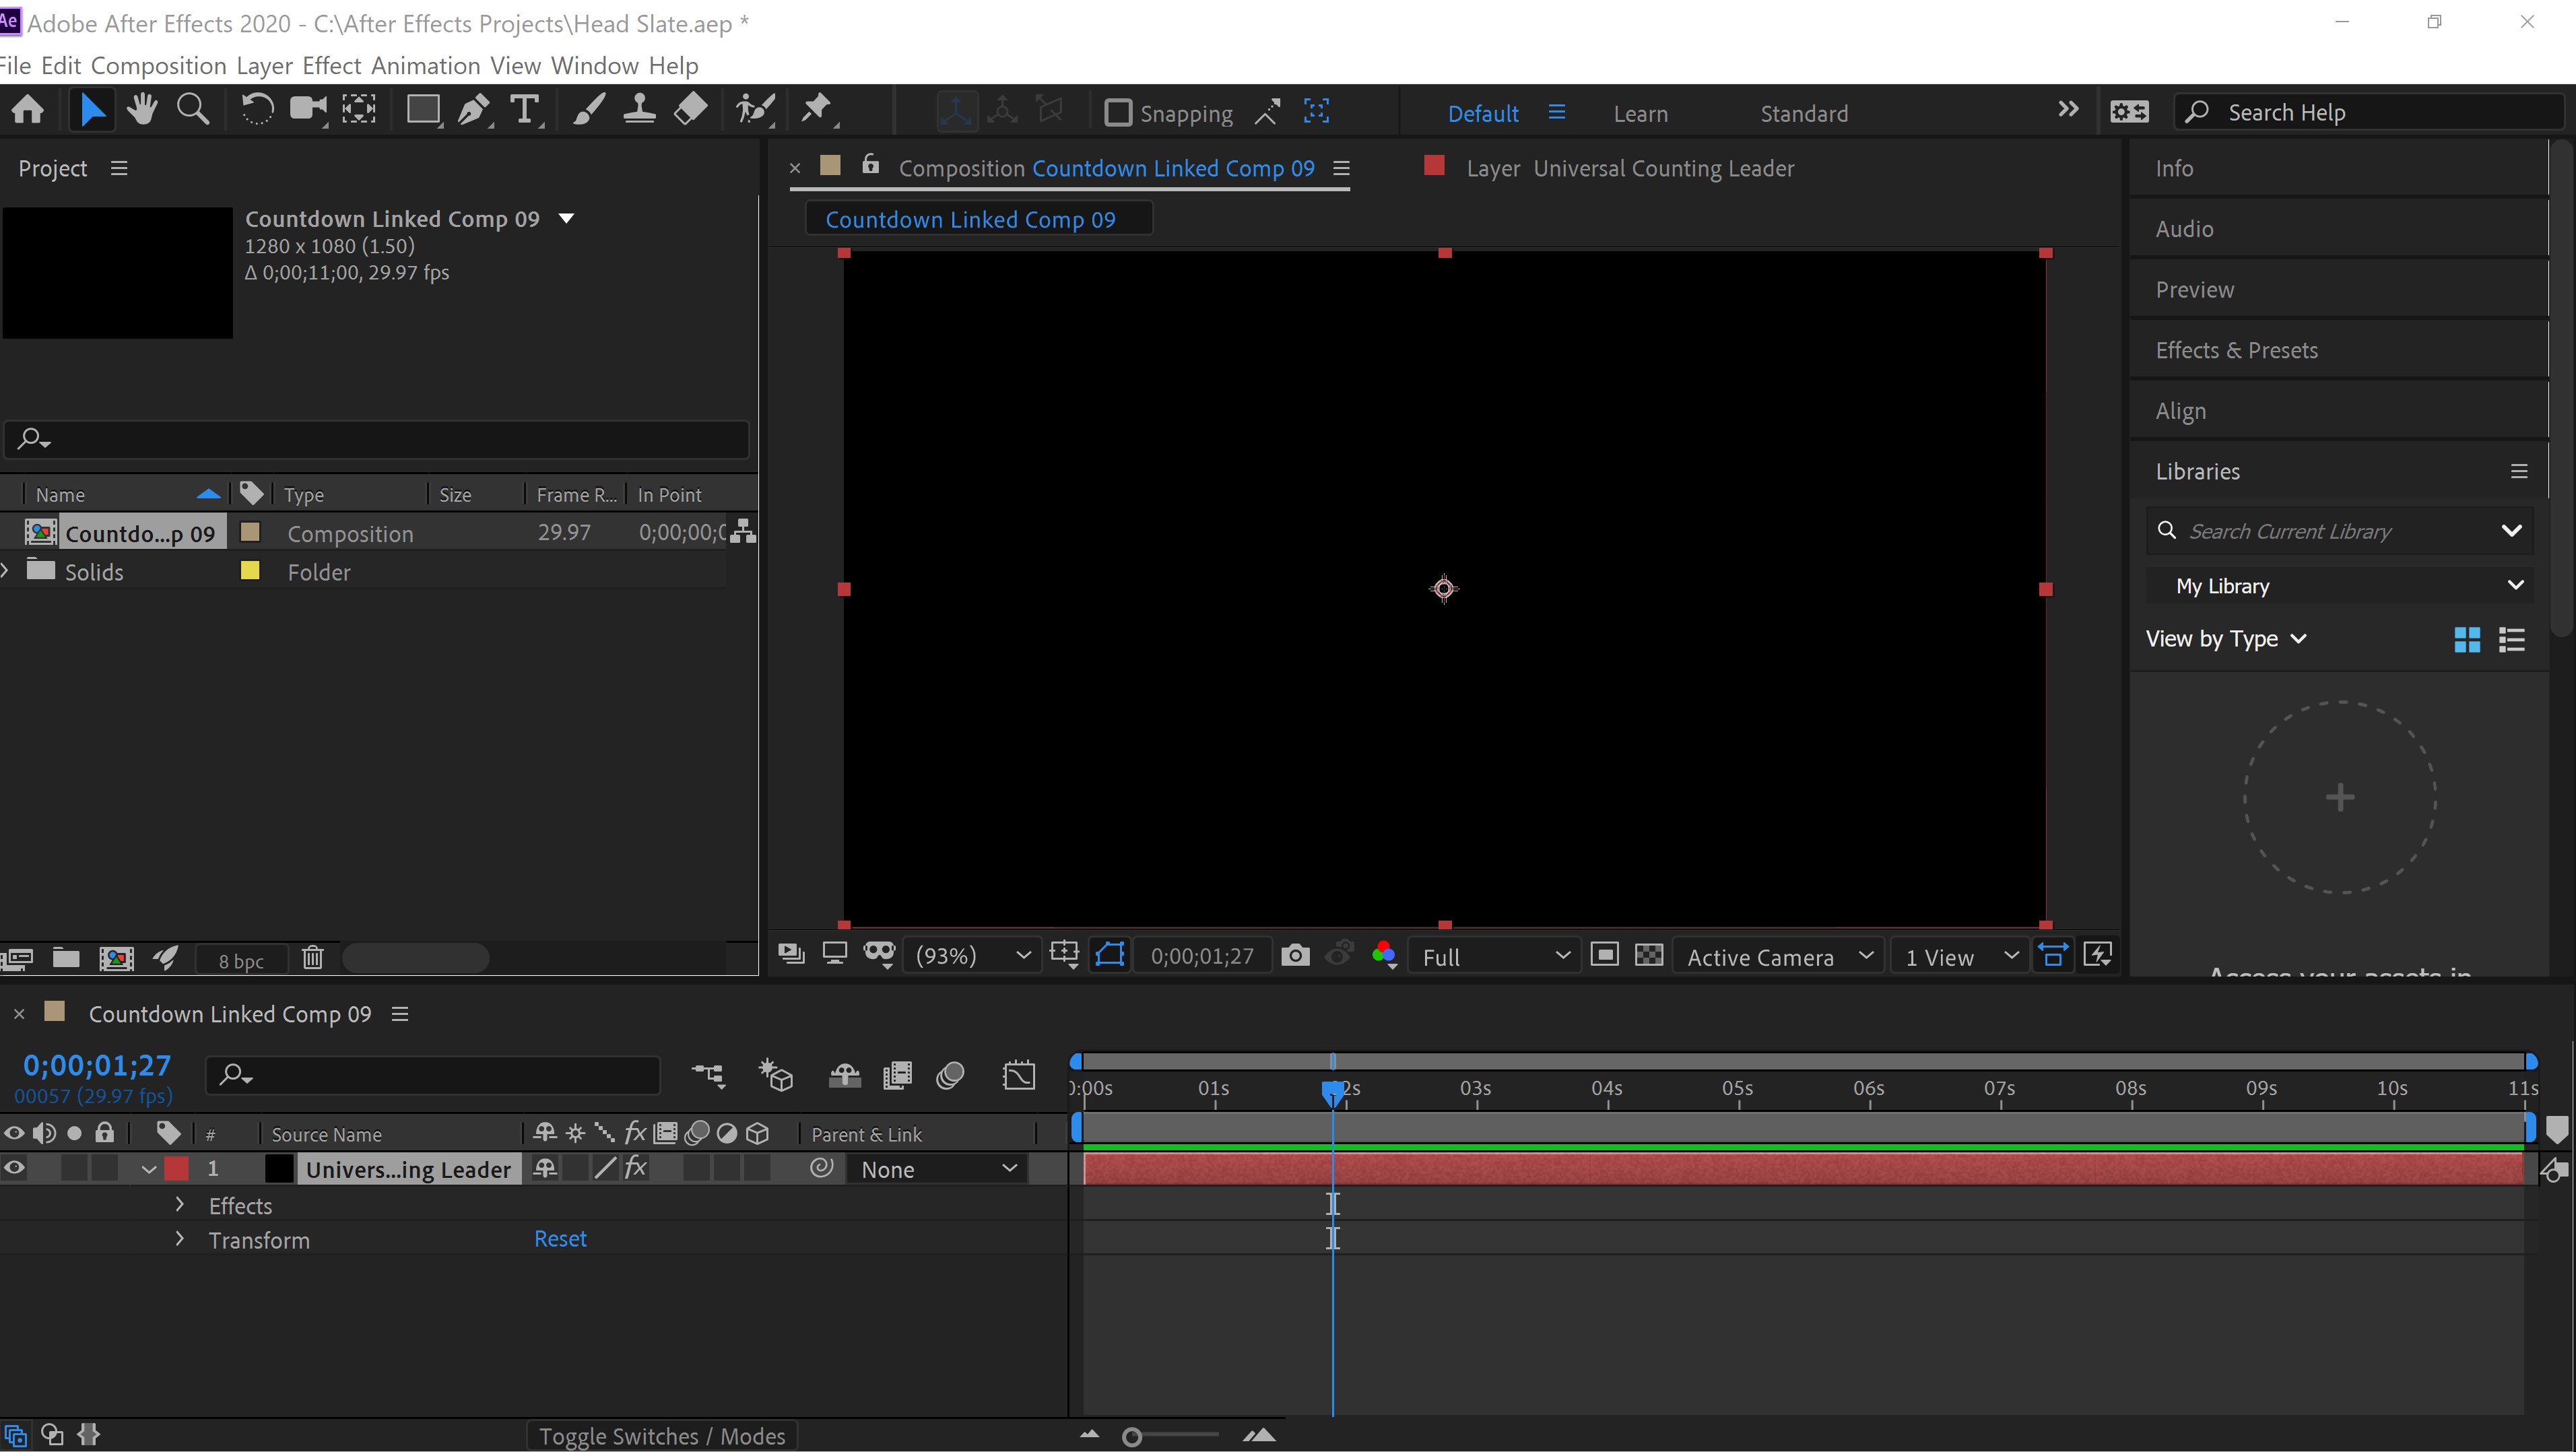2576x1452 pixels.
Task: Click the red layer label color swatch
Action: click(x=176, y=1168)
